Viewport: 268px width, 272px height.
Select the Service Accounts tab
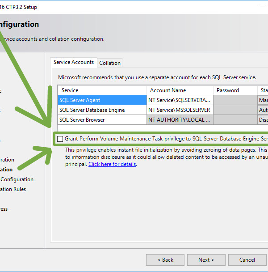(74, 62)
